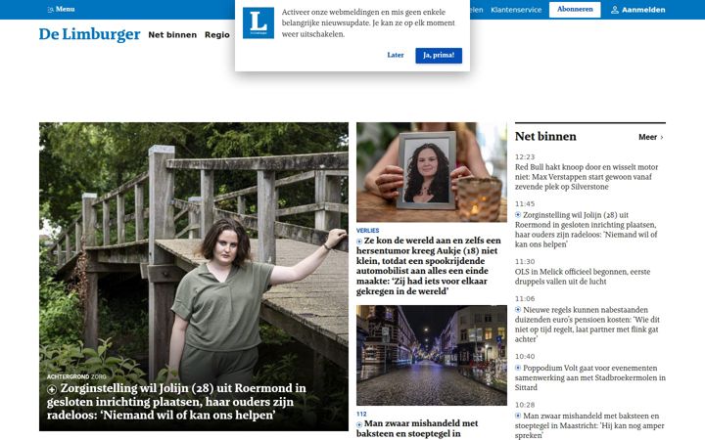Open framed portrait photo thumbnail
Image resolution: width=705 pixels, height=440 pixels.
click(432, 172)
